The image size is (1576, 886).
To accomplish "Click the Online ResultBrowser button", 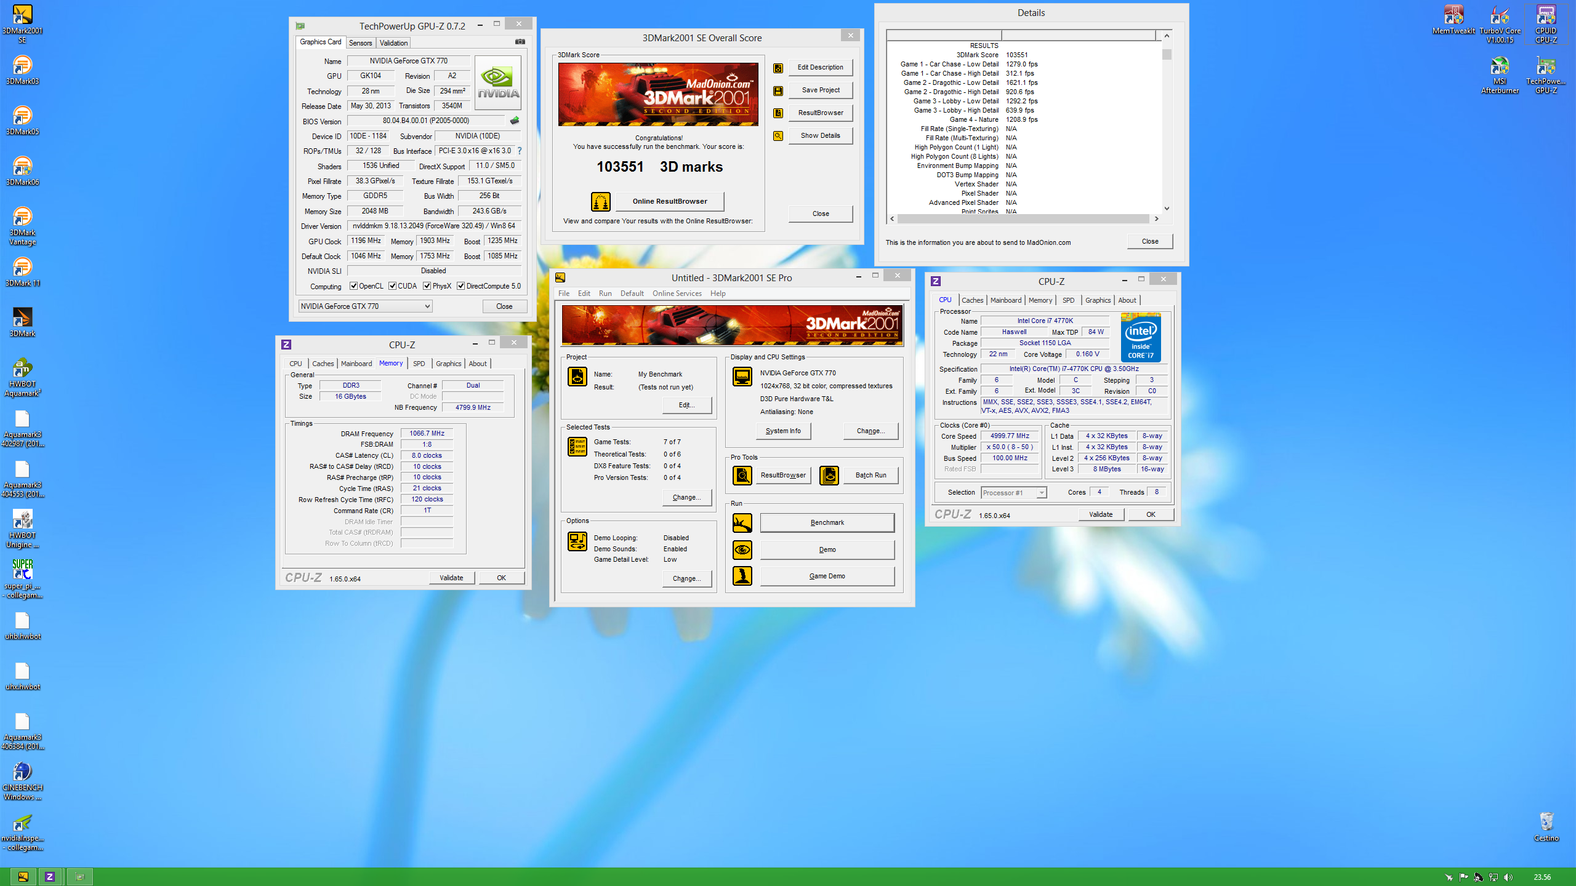I will pyautogui.click(x=670, y=201).
